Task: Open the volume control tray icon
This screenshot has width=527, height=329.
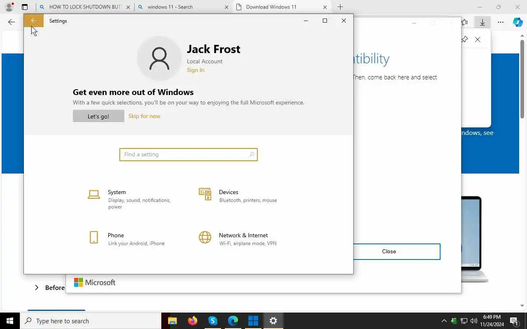Action: point(474,321)
